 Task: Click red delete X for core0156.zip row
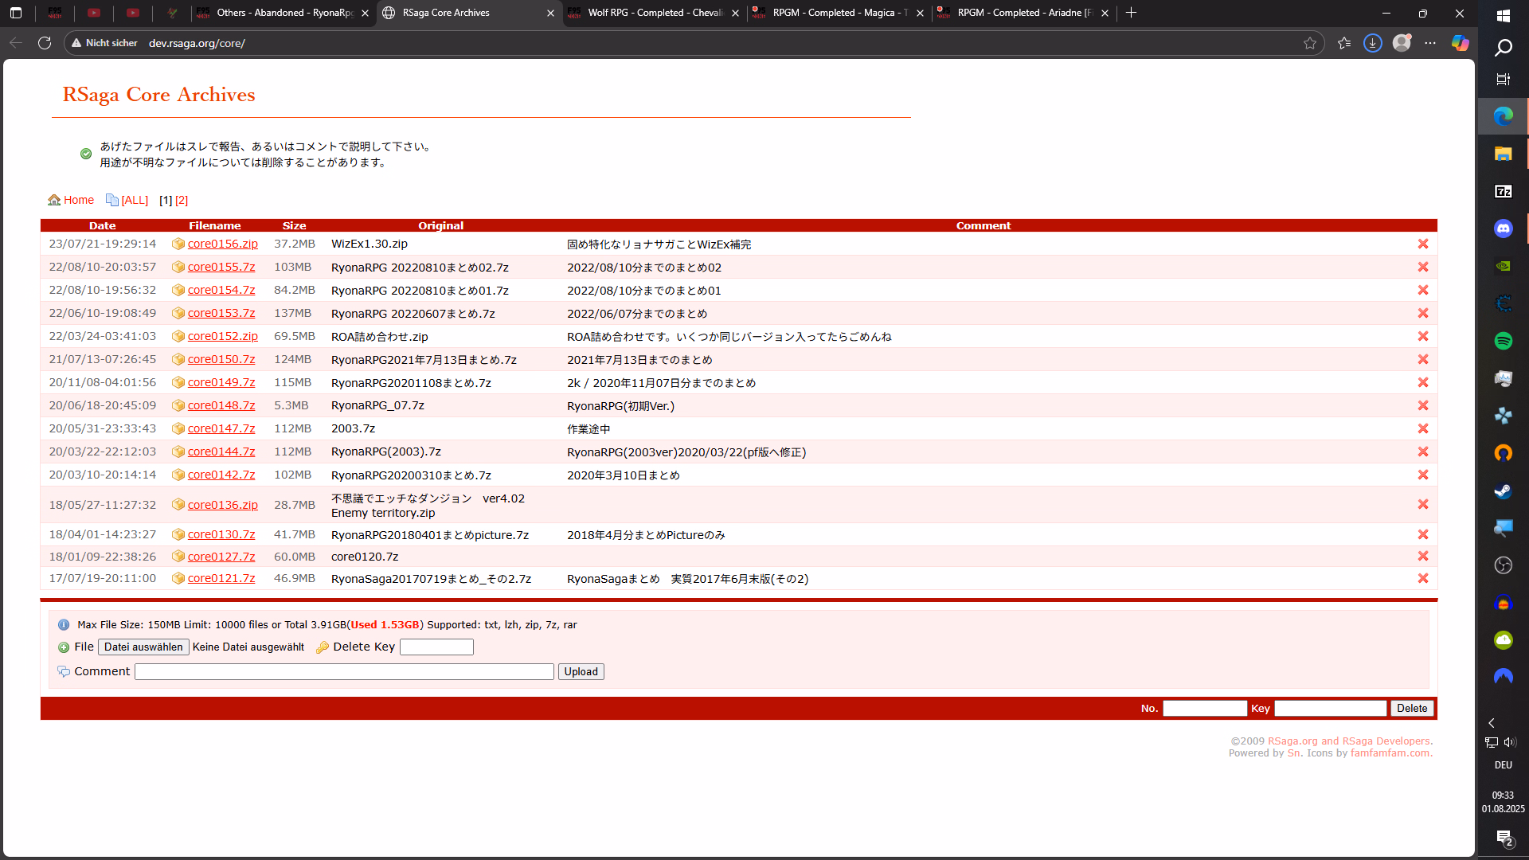1422,244
